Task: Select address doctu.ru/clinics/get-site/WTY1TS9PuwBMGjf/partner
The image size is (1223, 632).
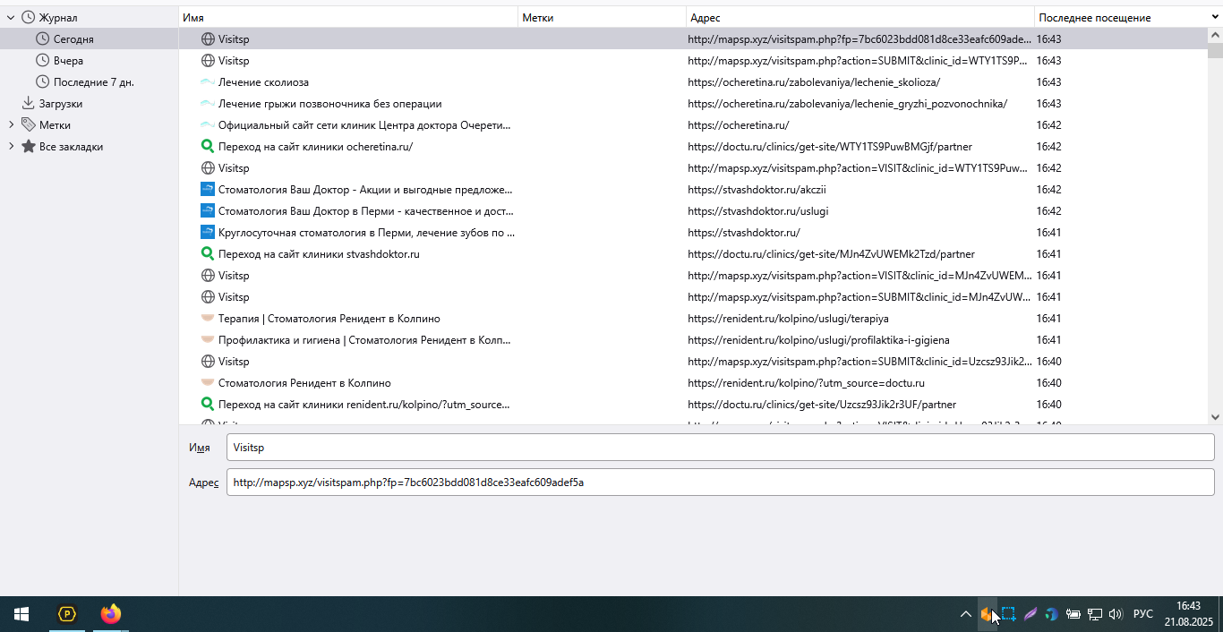Action: (830, 146)
